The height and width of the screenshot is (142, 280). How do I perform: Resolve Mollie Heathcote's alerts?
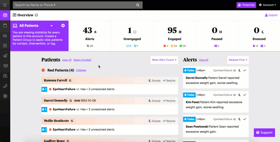[169, 121]
